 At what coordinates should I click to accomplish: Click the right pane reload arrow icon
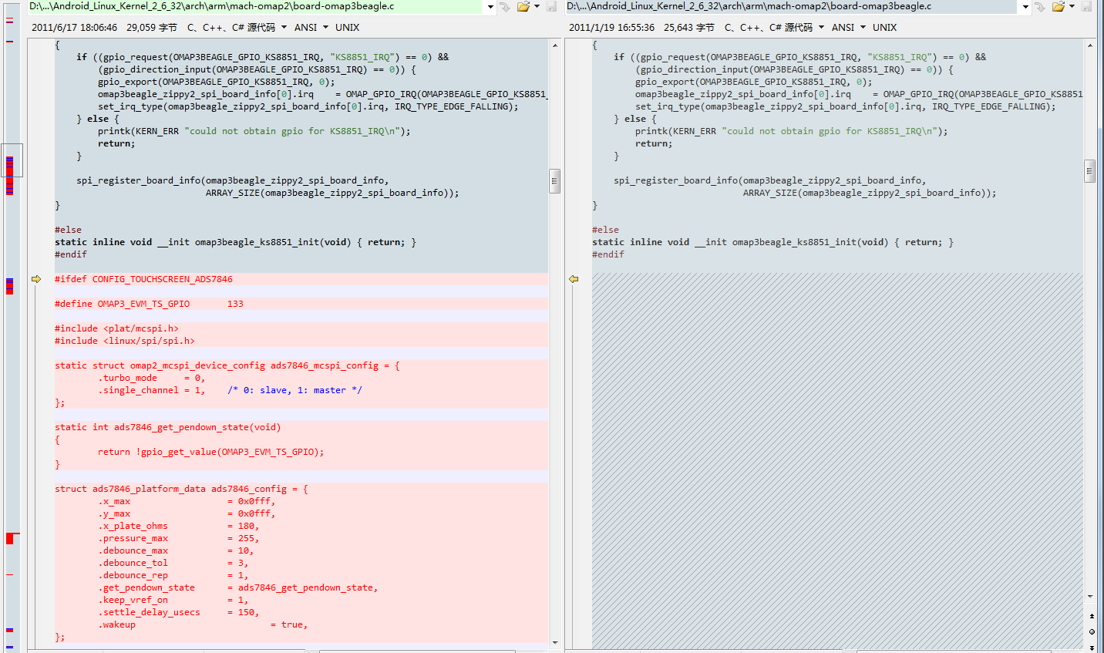[x=1040, y=7]
